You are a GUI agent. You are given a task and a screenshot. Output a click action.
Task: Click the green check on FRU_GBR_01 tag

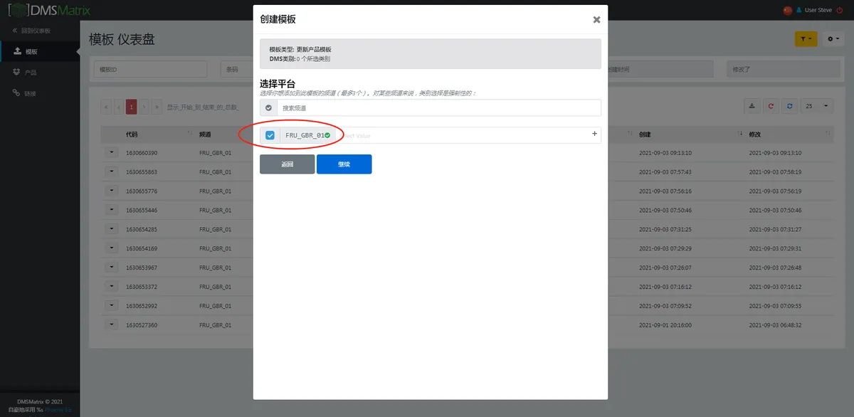point(327,135)
